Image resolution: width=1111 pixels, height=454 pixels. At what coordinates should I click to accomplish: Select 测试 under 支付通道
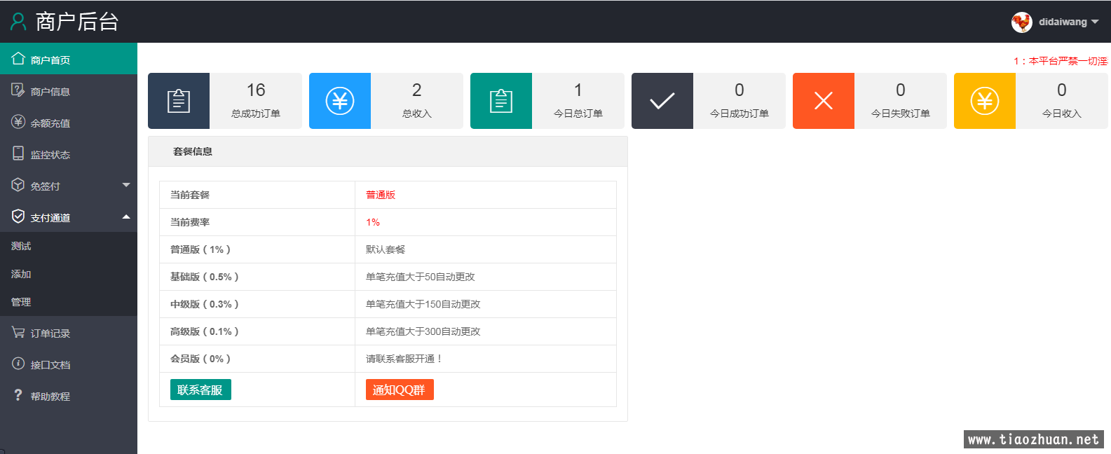(x=69, y=246)
